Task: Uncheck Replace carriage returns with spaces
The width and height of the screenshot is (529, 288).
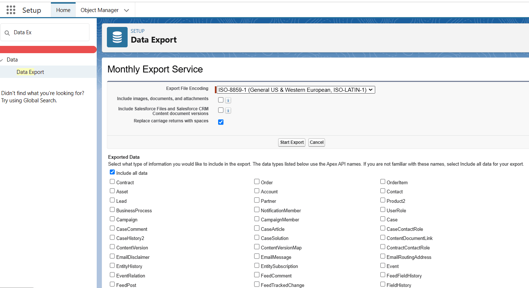Action: tap(221, 122)
